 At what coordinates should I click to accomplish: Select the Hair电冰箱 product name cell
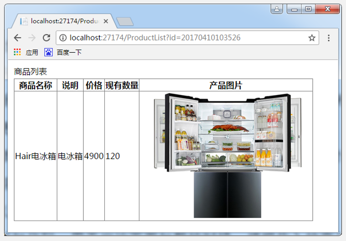36,156
